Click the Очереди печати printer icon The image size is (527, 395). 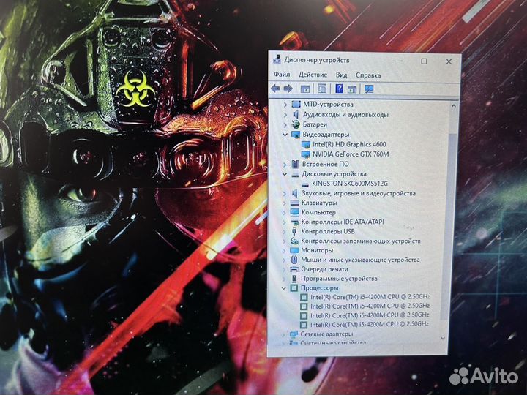(x=294, y=269)
